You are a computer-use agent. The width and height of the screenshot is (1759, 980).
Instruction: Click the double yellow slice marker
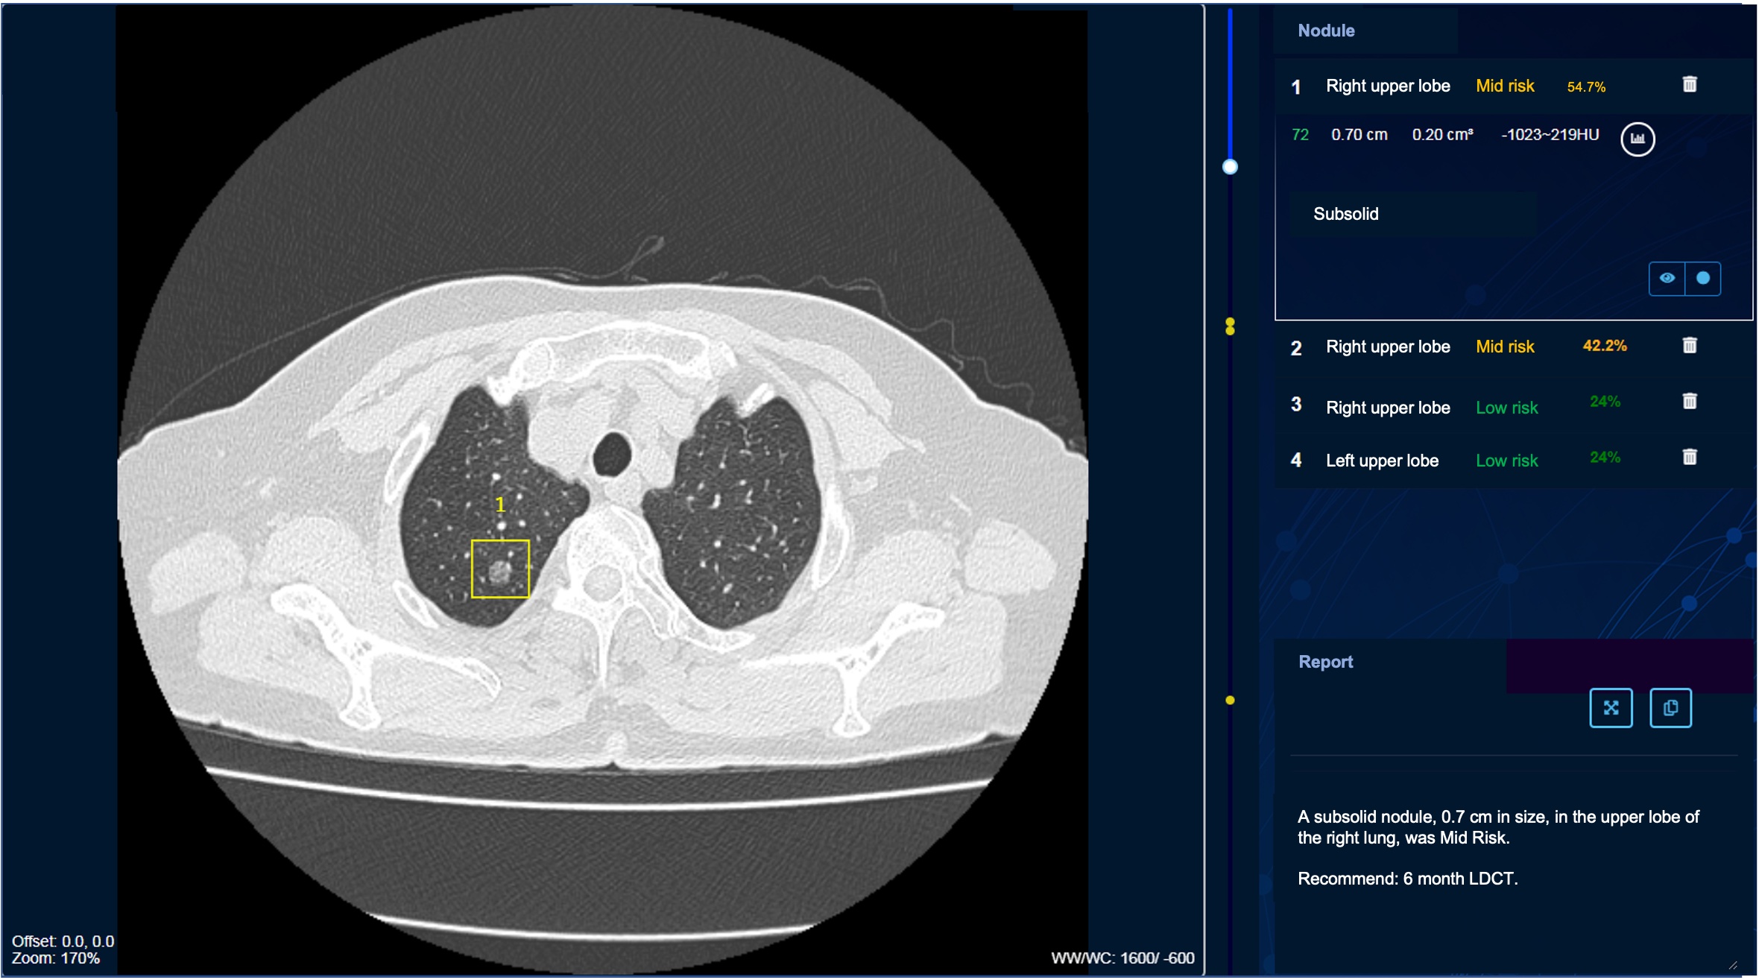(x=1230, y=326)
